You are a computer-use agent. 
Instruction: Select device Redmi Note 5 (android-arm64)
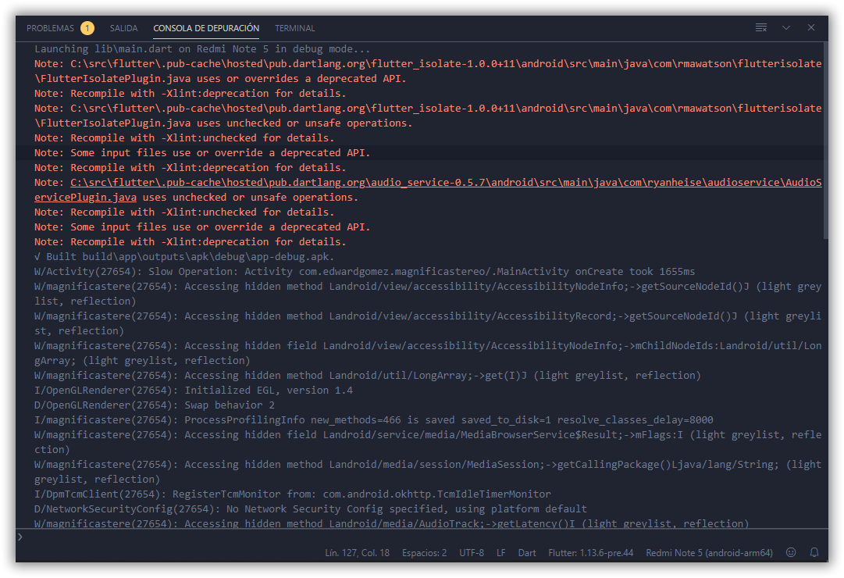point(709,553)
